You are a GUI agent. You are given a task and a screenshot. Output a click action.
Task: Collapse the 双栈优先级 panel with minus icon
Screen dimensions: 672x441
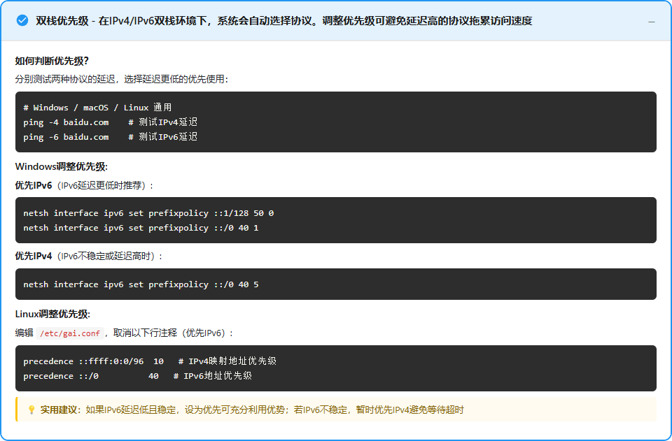point(651,22)
